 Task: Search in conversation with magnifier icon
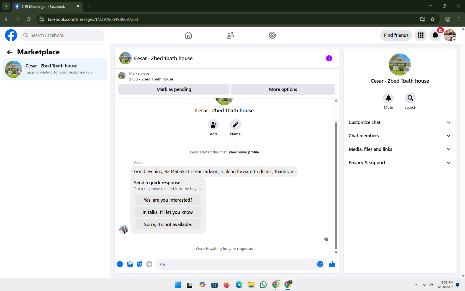pyautogui.click(x=410, y=98)
